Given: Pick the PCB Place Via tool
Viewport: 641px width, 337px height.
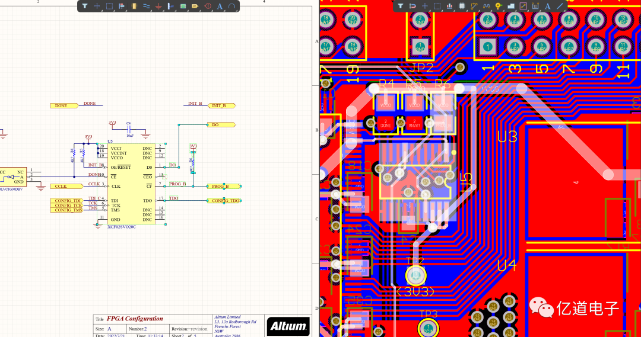Looking at the screenshot, I should coord(499,6).
